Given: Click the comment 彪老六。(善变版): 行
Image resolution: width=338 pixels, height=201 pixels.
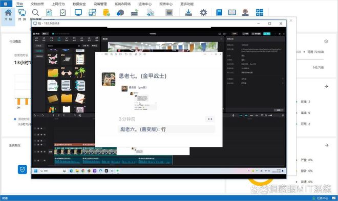Looking at the screenshot, I should pos(166,129).
